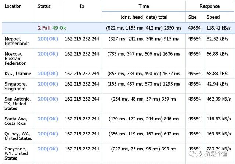Click the Status column header
Image resolution: width=235 pixels, height=164 pixels.
(44, 6)
